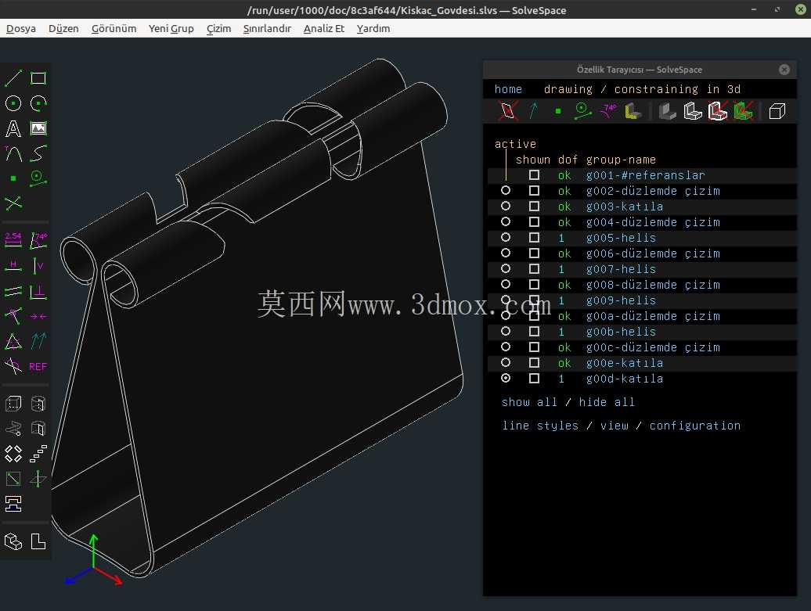Screen dimensions: 811x611
Task: Toggle points visibility in property browser
Action: 557,110
